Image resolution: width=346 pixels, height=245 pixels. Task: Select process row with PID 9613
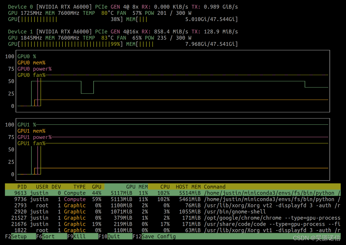pos(173,193)
